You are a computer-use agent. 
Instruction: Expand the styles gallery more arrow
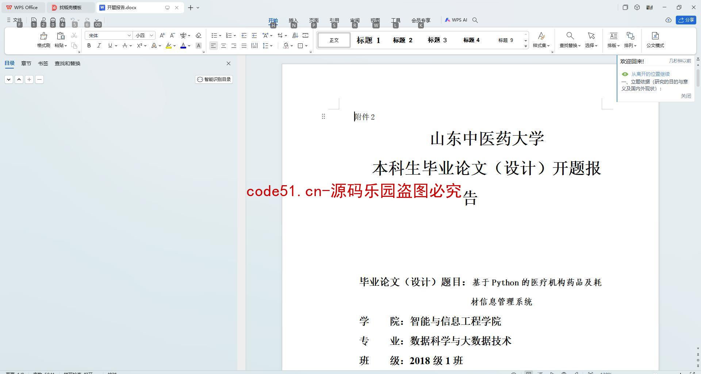click(526, 46)
